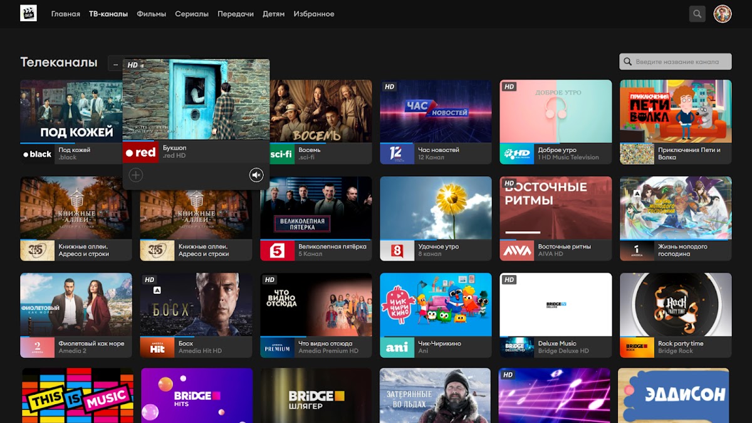The height and width of the screenshot is (423, 752).
Task: Open the Удачное утро sunflower thumbnail
Action: (436, 208)
